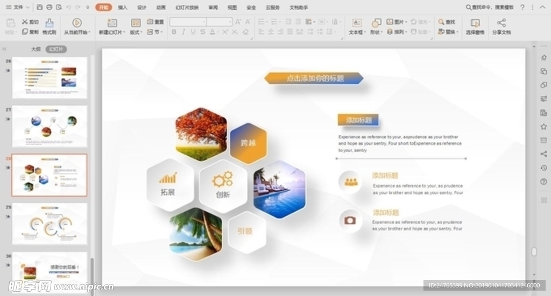
Task: Open the File (文件) menu dropdown
Action: (x=16, y=7)
